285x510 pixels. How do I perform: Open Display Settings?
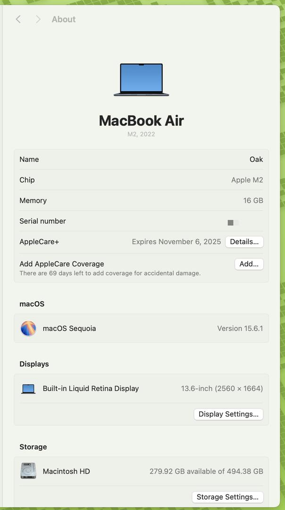(x=228, y=414)
